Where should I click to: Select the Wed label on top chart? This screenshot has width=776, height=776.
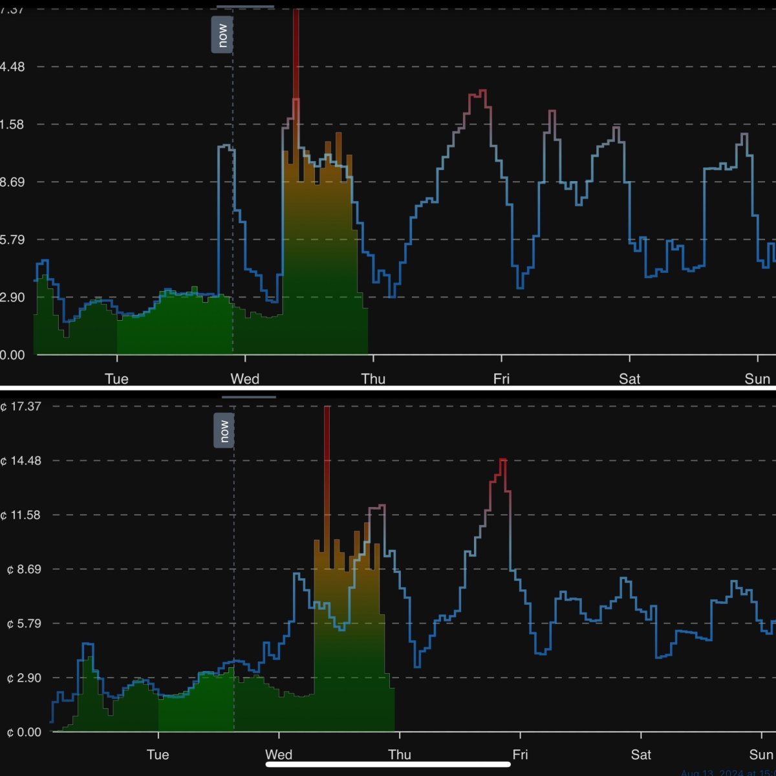(245, 379)
